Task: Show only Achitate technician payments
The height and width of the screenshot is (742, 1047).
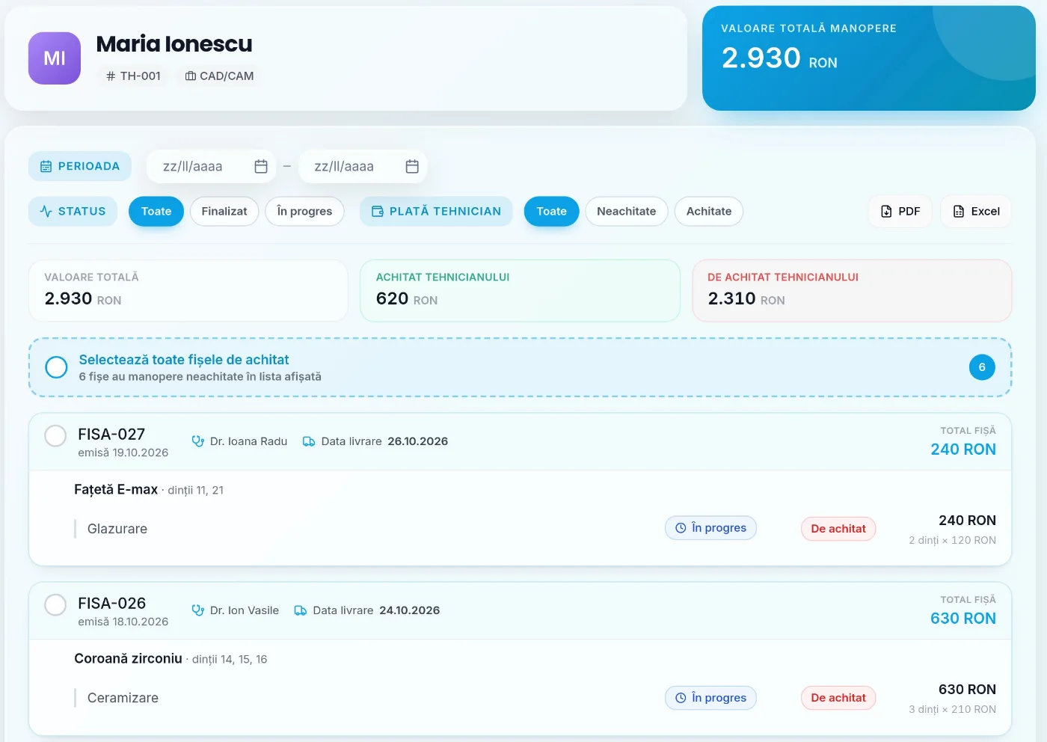Action: (709, 212)
